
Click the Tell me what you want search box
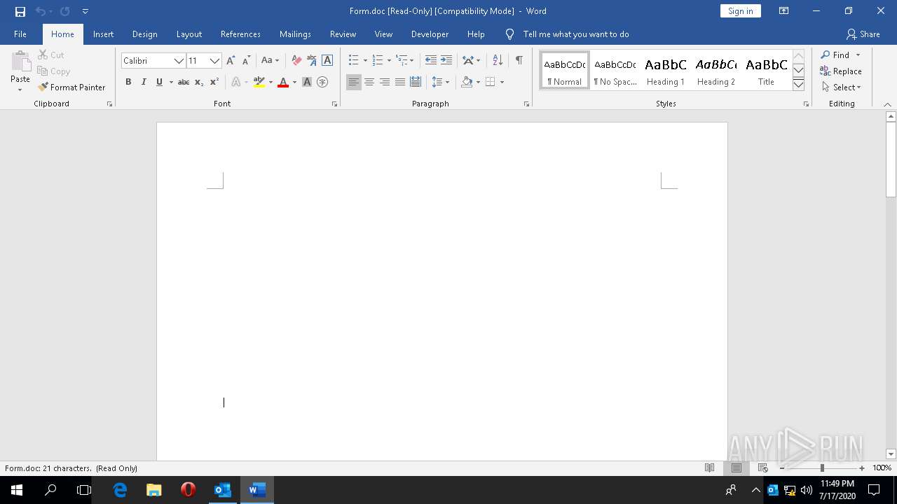(x=576, y=34)
